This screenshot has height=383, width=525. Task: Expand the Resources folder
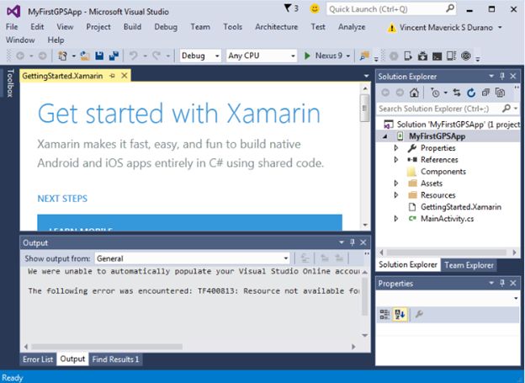[x=396, y=194]
